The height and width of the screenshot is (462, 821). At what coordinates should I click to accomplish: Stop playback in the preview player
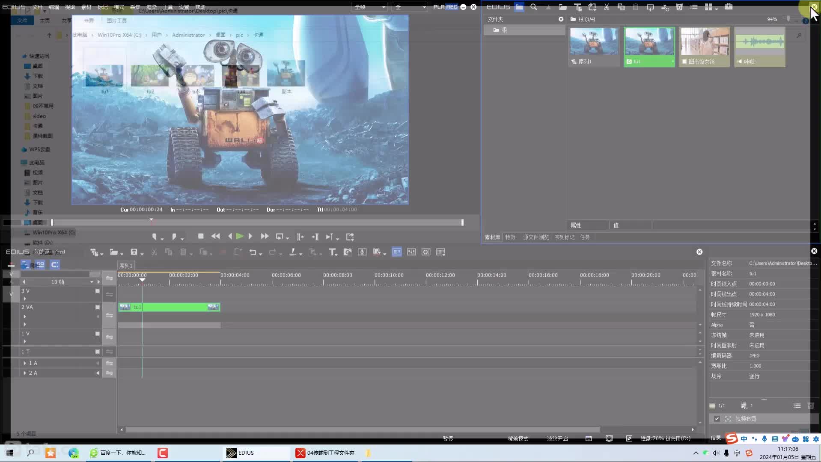pos(201,236)
